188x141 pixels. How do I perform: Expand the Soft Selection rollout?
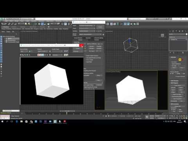pos(174,81)
